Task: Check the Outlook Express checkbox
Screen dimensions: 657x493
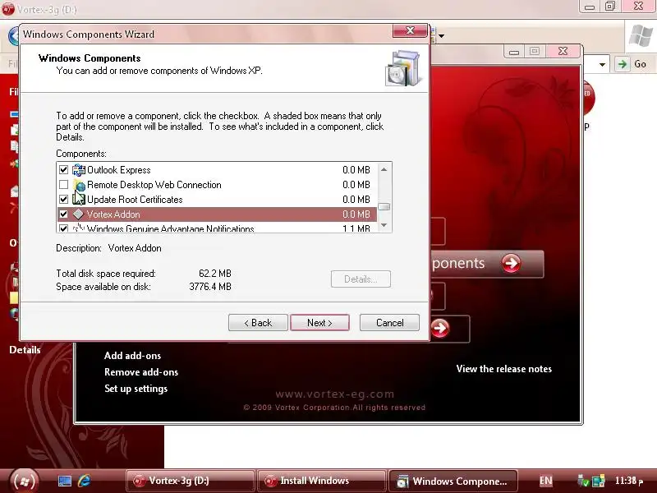Action: 63,170
